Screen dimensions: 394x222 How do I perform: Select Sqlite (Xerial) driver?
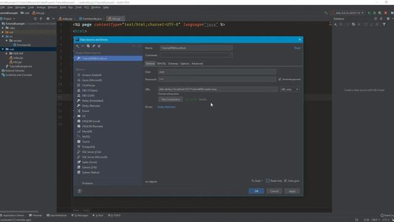click(89, 162)
